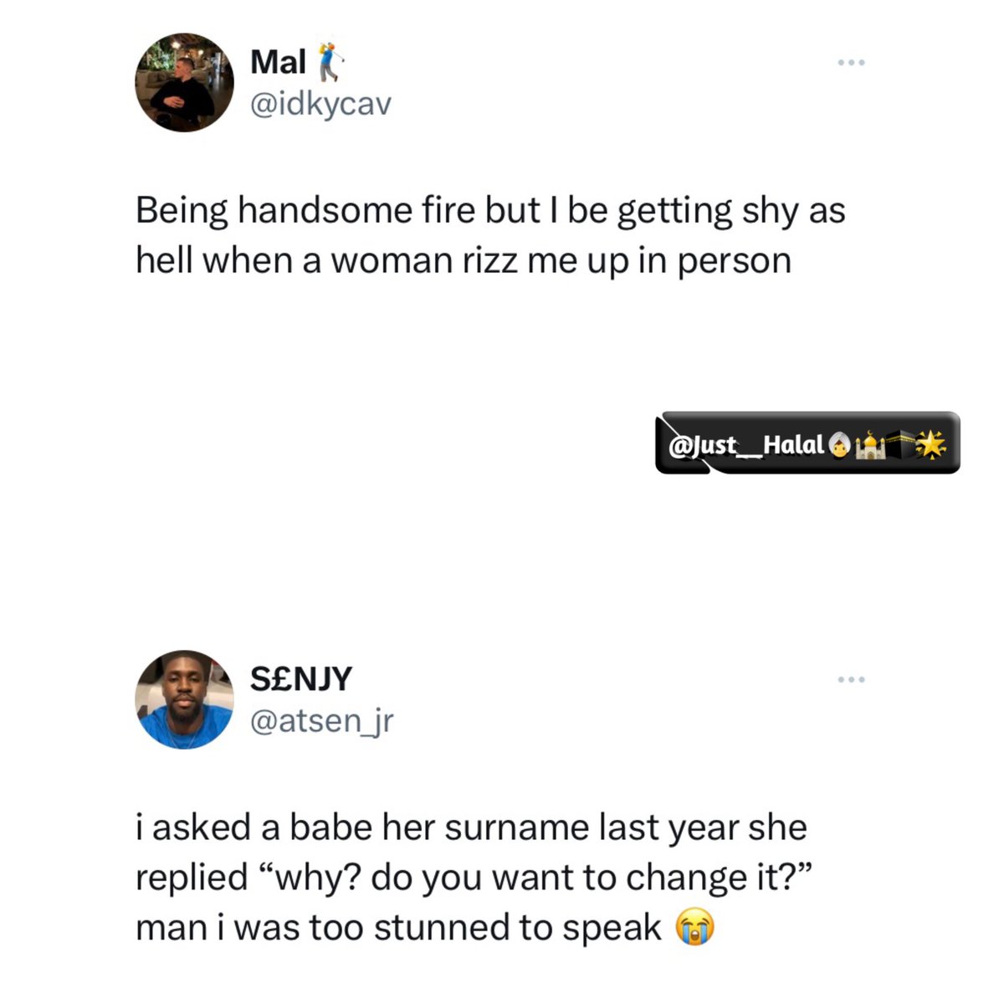Click the display name Mal
The image size is (1004, 1004).
coord(278,62)
